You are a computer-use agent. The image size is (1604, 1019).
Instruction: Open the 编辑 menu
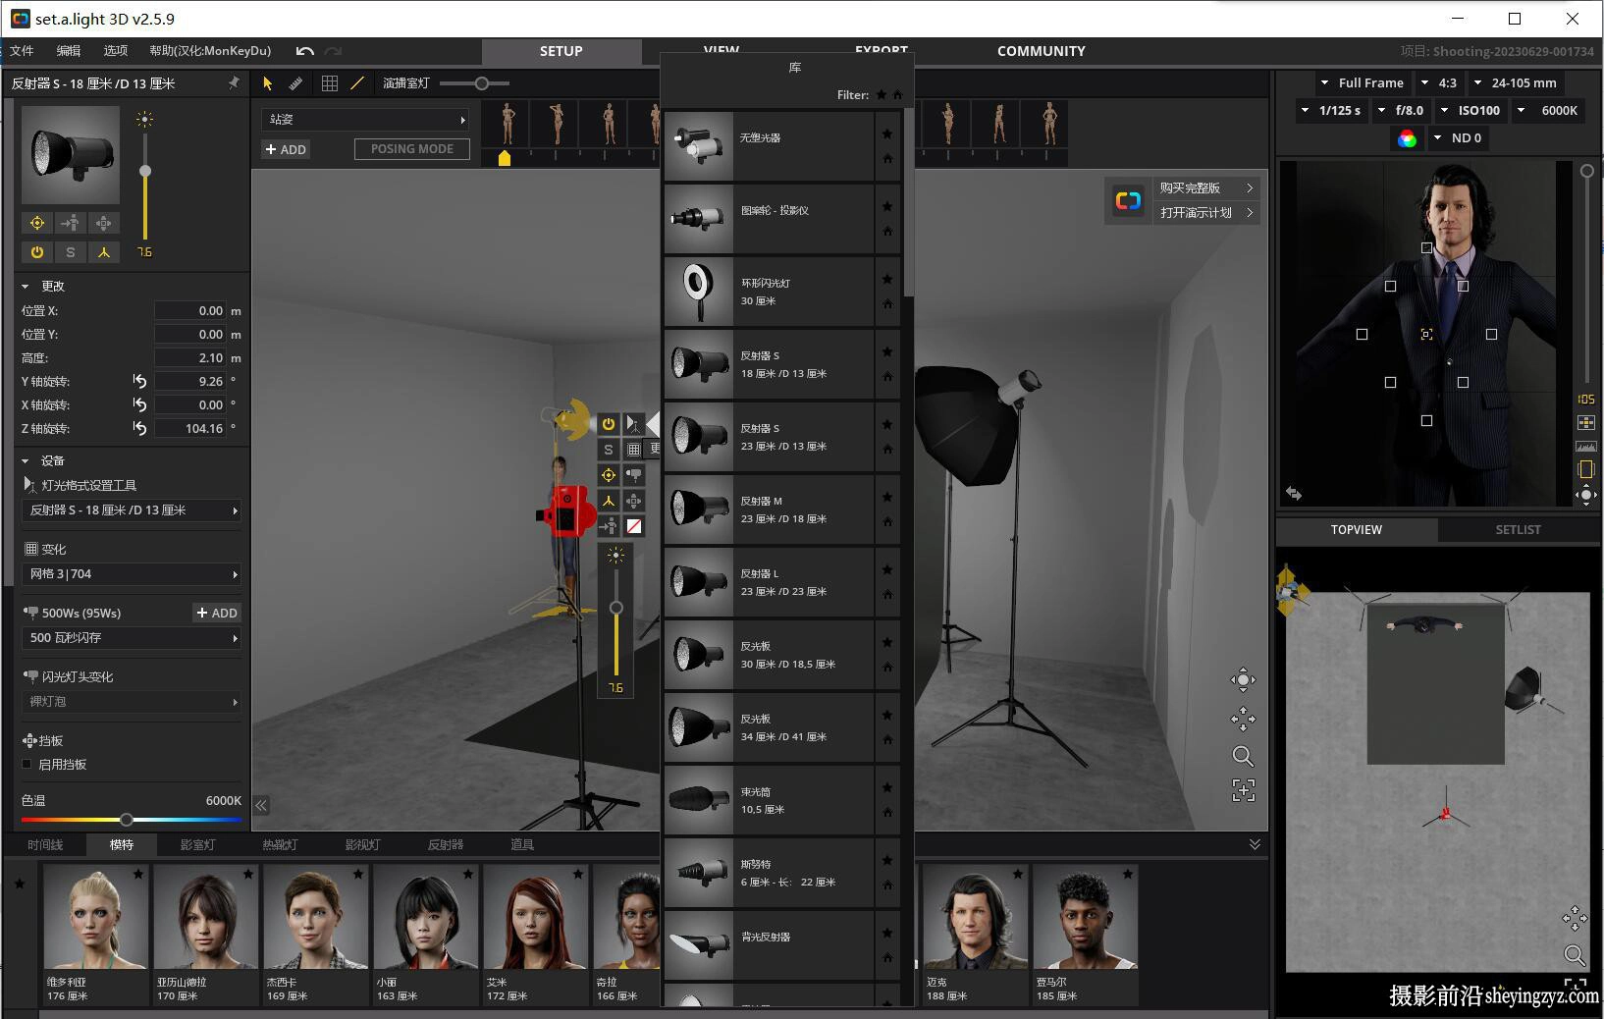pyautogui.click(x=69, y=51)
